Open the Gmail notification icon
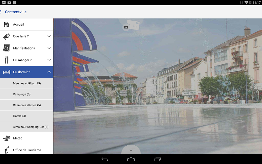The image size is (262, 164). pos(4,3)
